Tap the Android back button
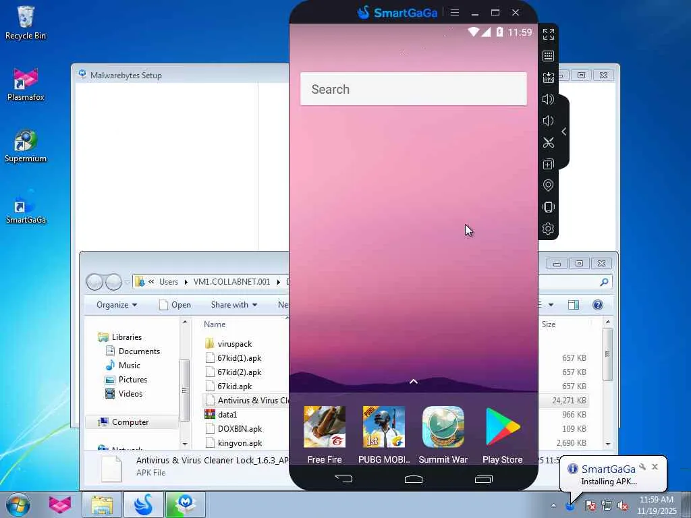This screenshot has width=691, height=518. (x=343, y=479)
